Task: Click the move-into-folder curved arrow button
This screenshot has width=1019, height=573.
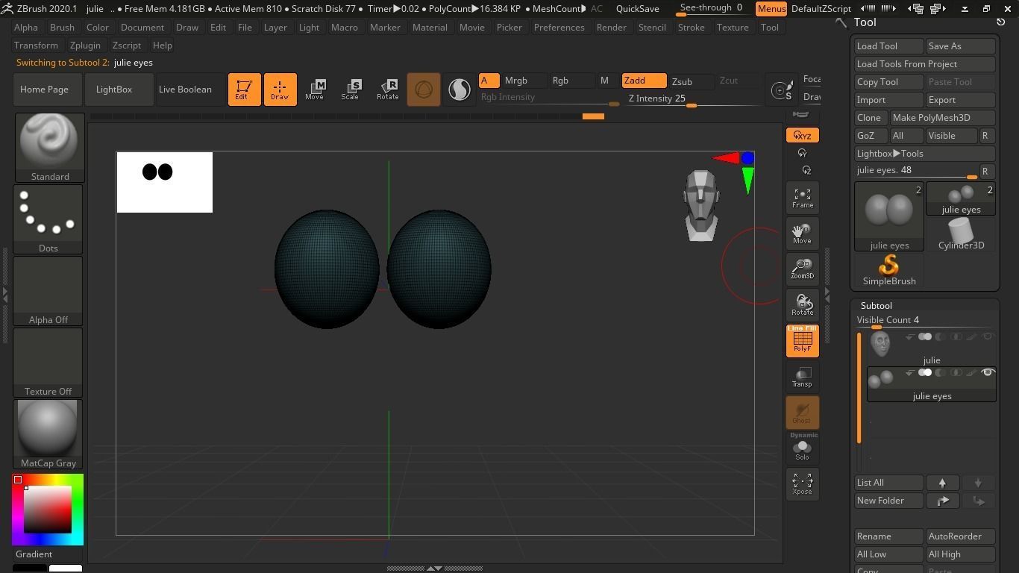Action: click(x=942, y=501)
